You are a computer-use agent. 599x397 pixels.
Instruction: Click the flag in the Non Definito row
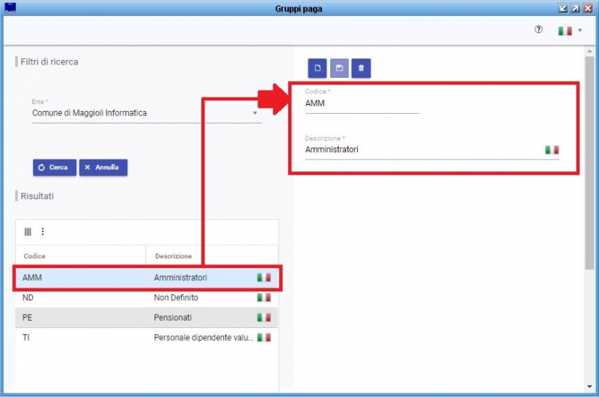click(264, 297)
